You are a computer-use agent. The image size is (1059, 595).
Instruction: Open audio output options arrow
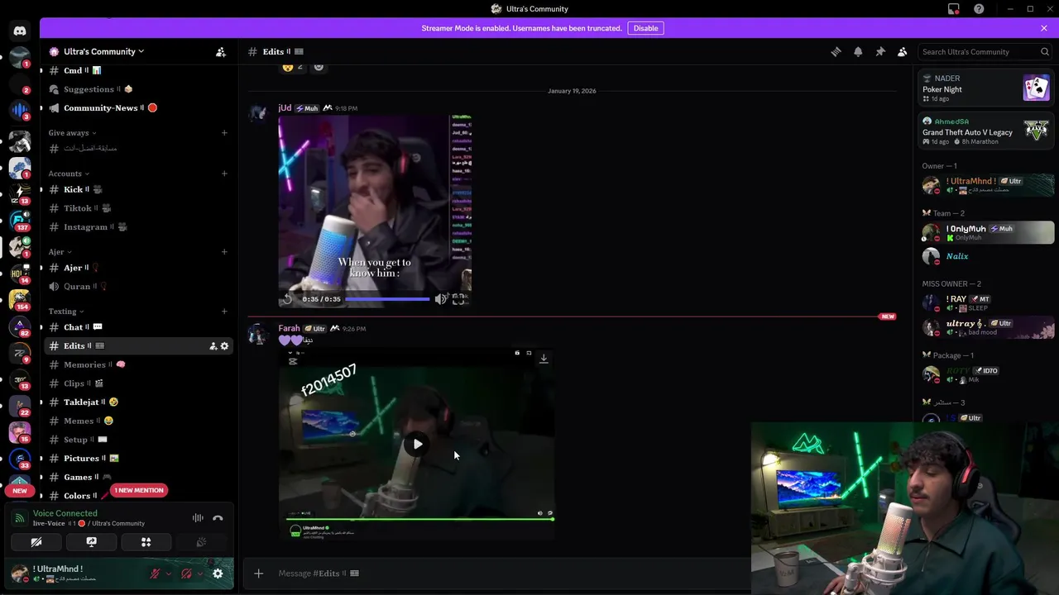click(x=199, y=574)
